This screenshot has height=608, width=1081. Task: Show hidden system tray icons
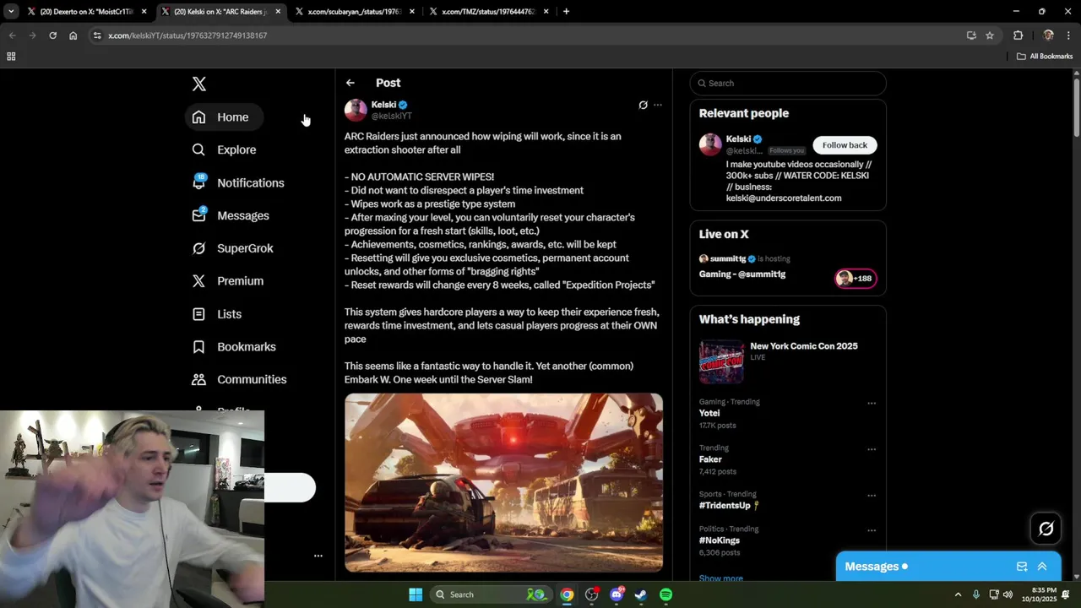958,594
